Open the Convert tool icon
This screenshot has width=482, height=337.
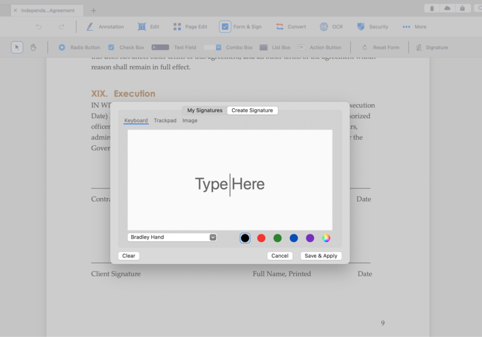(x=280, y=27)
